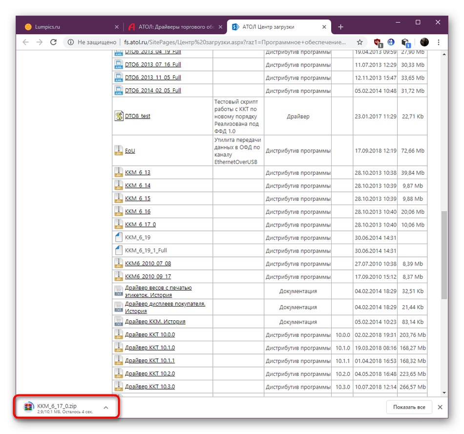Click the file icon beside KKM_6_19_1_Full

click(119, 250)
